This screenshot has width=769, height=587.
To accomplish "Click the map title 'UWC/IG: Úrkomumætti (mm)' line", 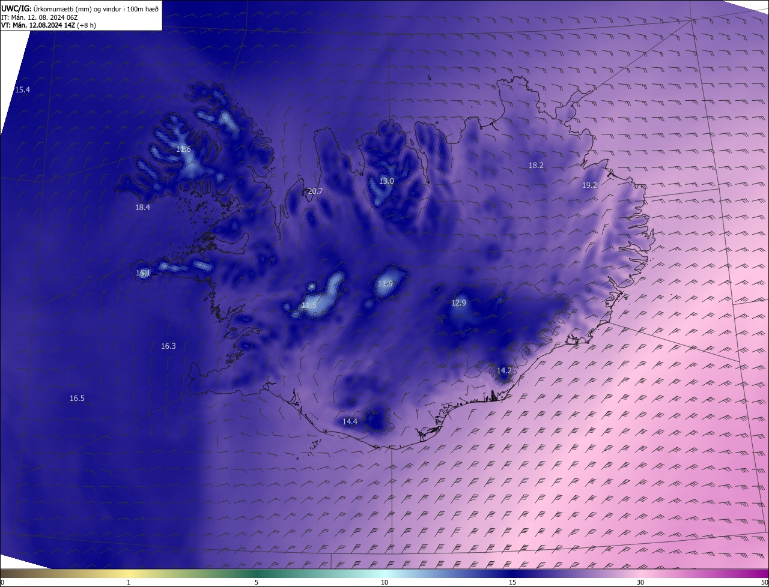I will pyautogui.click(x=79, y=8).
